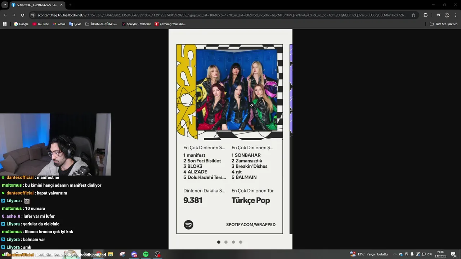Click the artist '3 BLOK3'

pos(193,167)
